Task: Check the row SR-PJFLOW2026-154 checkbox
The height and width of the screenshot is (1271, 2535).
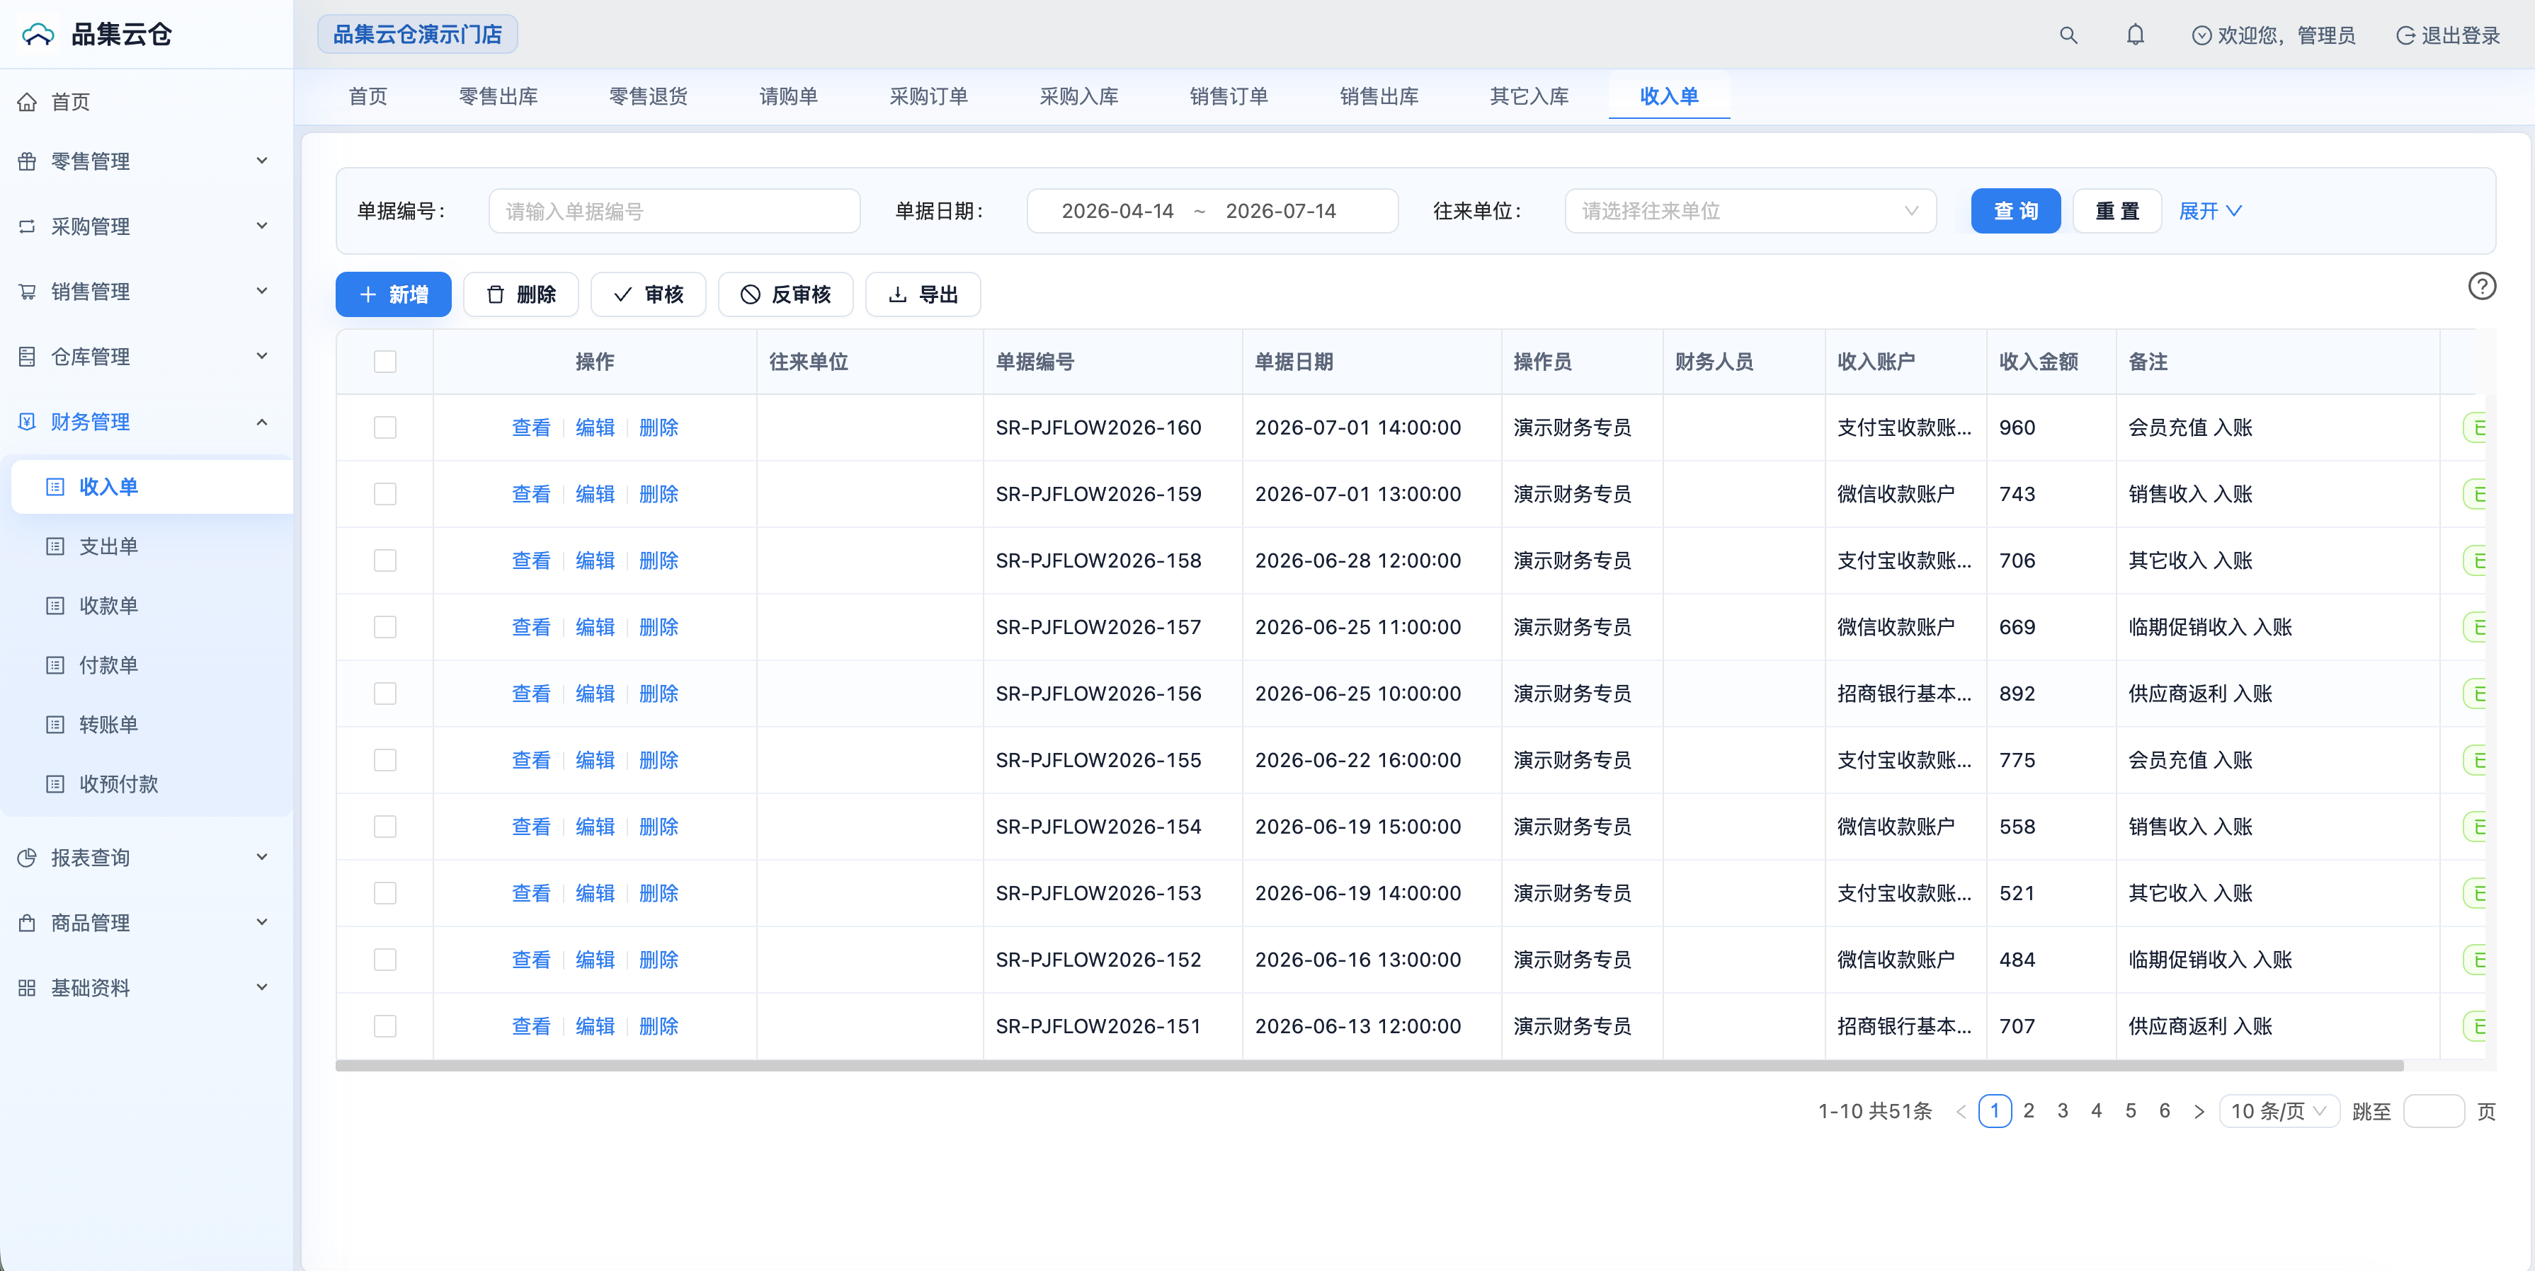Action: tap(384, 827)
